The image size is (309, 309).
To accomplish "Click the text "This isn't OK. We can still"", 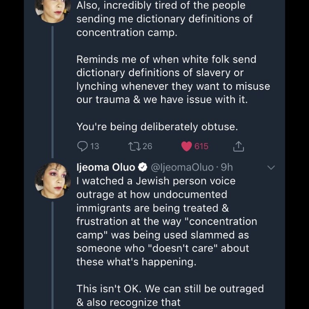I will pyautogui.click(x=170, y=289).
